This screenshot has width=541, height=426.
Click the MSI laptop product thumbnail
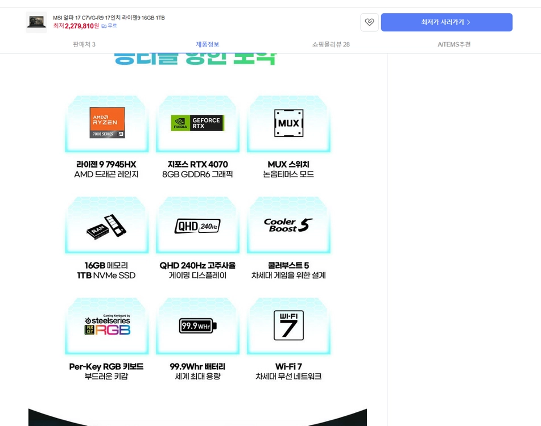pyautogui.click(x=36, y=22)
